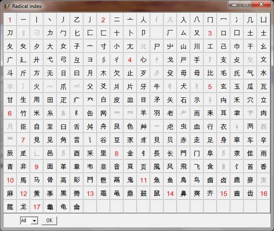Pick the radical 衣 (clothes)

(223, 126)
